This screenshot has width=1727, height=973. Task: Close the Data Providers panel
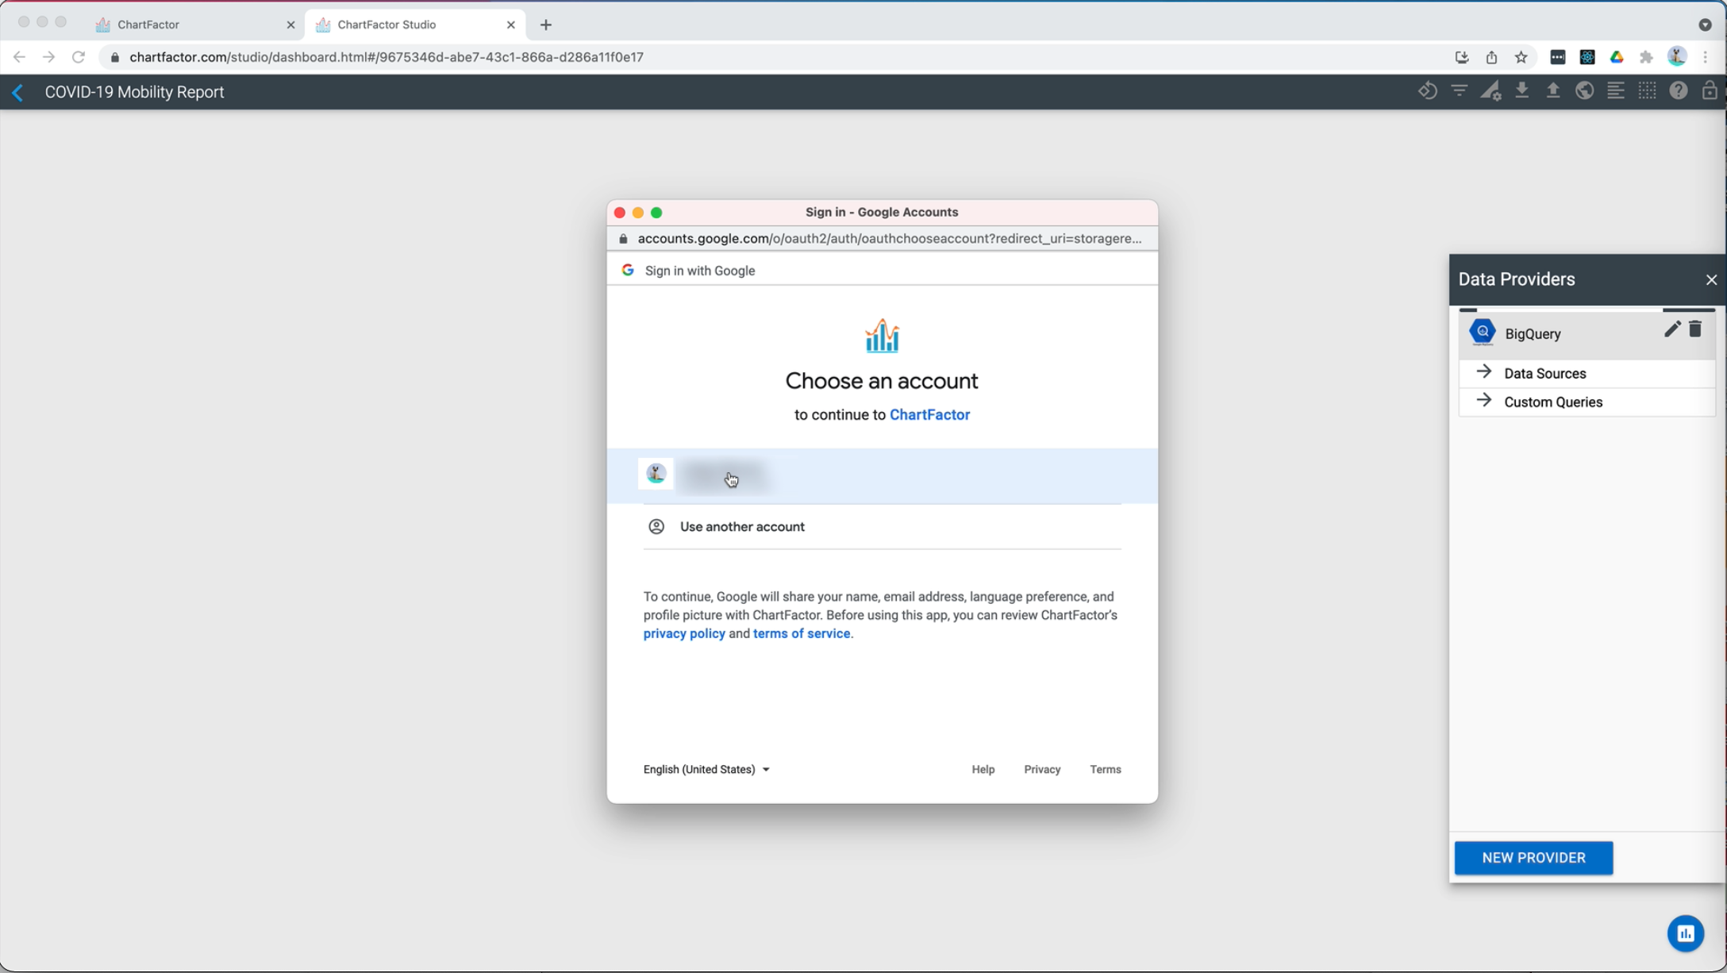(x=1711, y=279)
